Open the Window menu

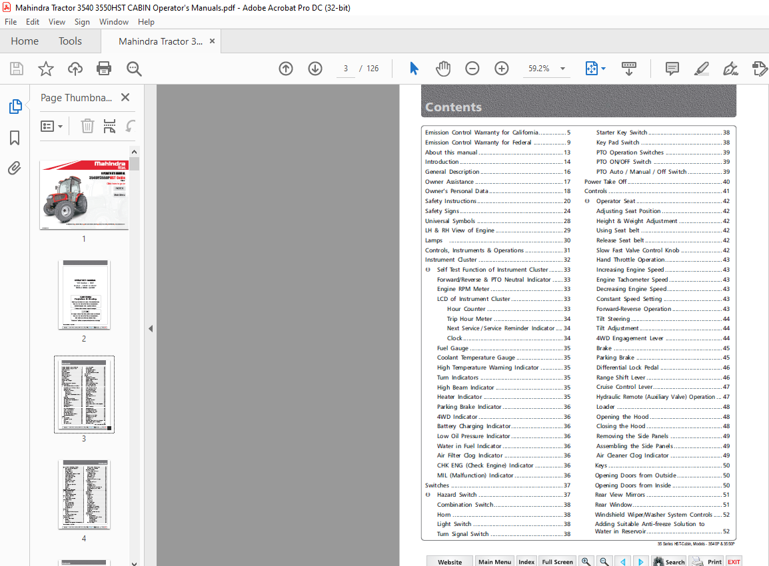(114, 22)
